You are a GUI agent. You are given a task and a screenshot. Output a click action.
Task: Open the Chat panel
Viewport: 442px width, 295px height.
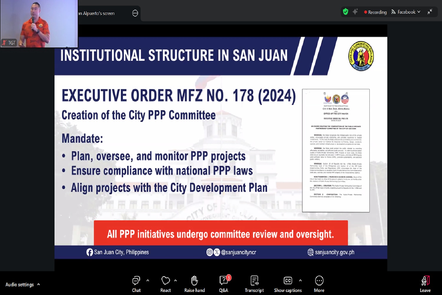coord(136,284)
